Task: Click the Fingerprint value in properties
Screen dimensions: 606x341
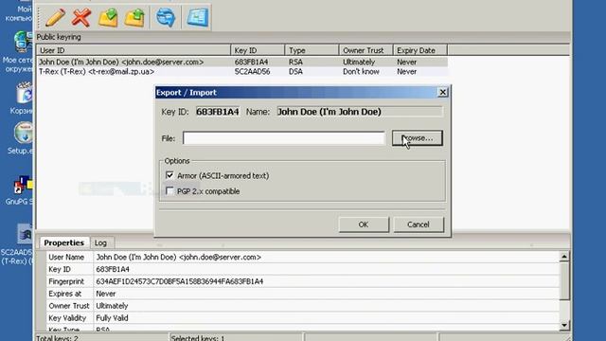Action: click(x=180, y=281)
